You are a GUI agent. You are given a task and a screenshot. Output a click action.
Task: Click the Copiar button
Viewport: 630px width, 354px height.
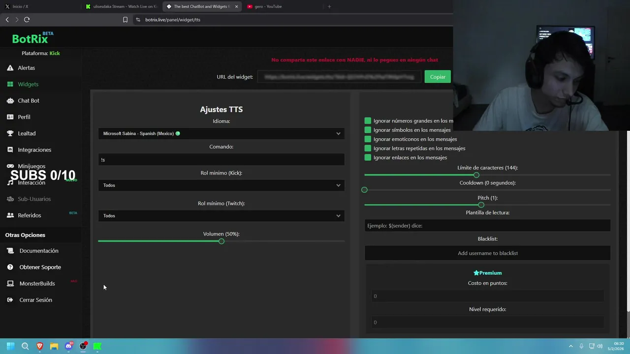click(438, 77)
